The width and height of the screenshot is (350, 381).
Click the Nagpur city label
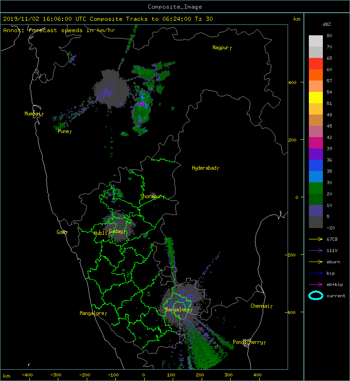(x=221, y=48)
